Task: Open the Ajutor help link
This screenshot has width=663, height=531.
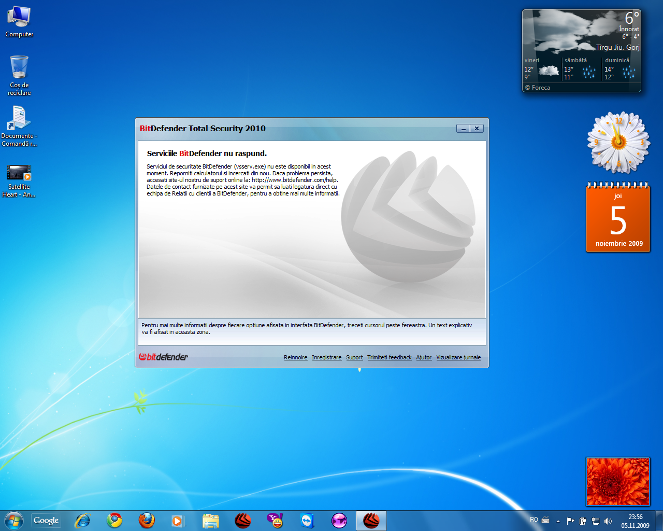Action: 424,357
